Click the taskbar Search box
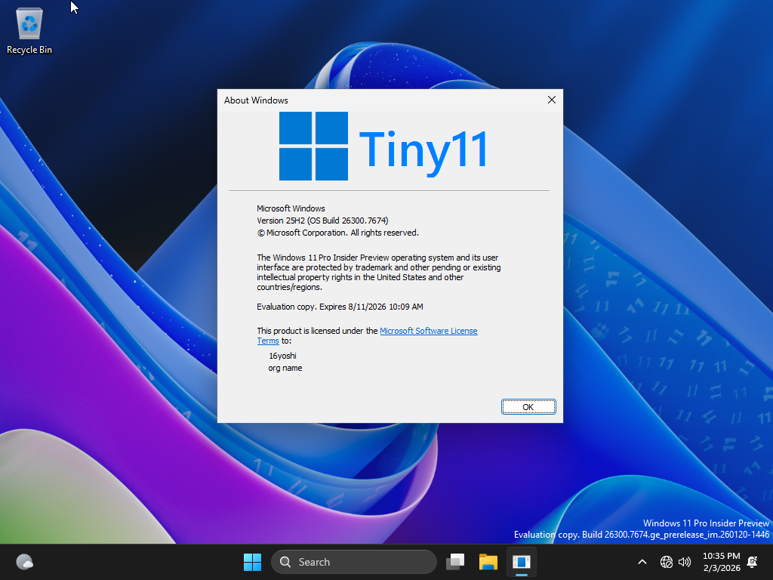 click(x=354, y=562)
